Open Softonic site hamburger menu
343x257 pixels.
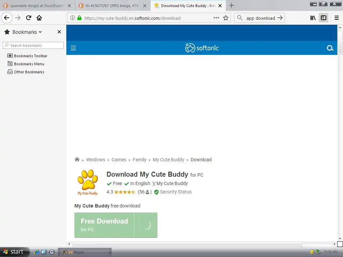tap(73, 48)
